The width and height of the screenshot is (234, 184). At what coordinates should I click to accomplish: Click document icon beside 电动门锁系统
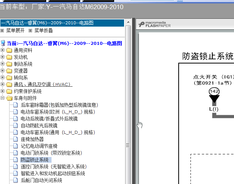click(x=16, y=153)
